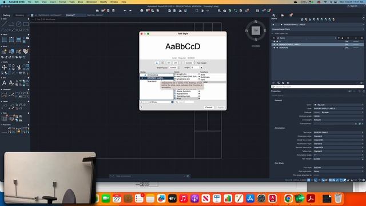Open Music app from the Dock

click(184, 199)
